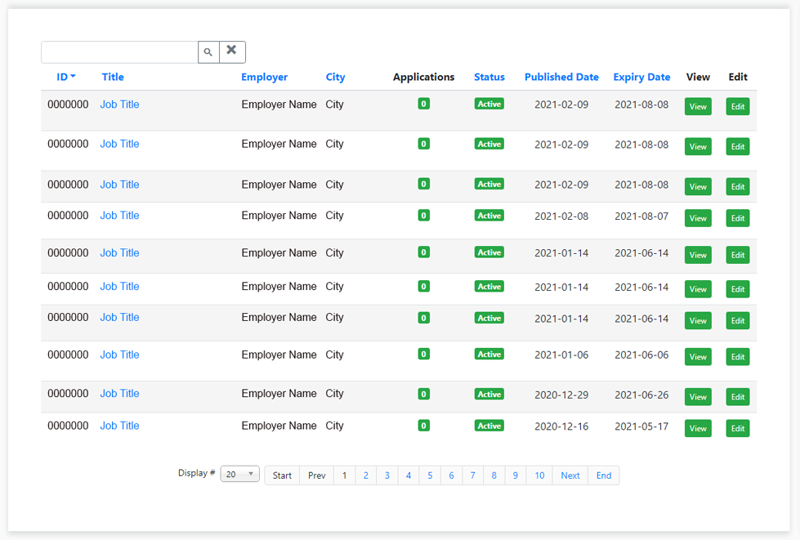
Task: Select 20 in the results-per-page selector
Action: [239, 473]
